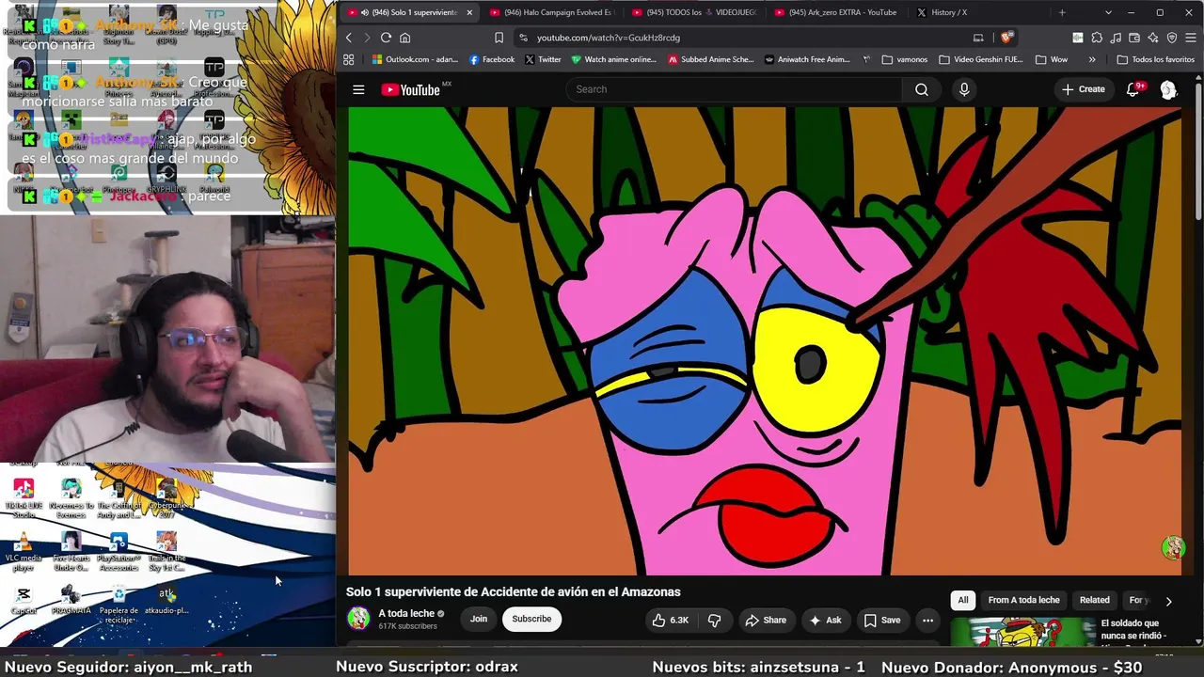Open the browser apps grid icon

click(x=349, y=59)
